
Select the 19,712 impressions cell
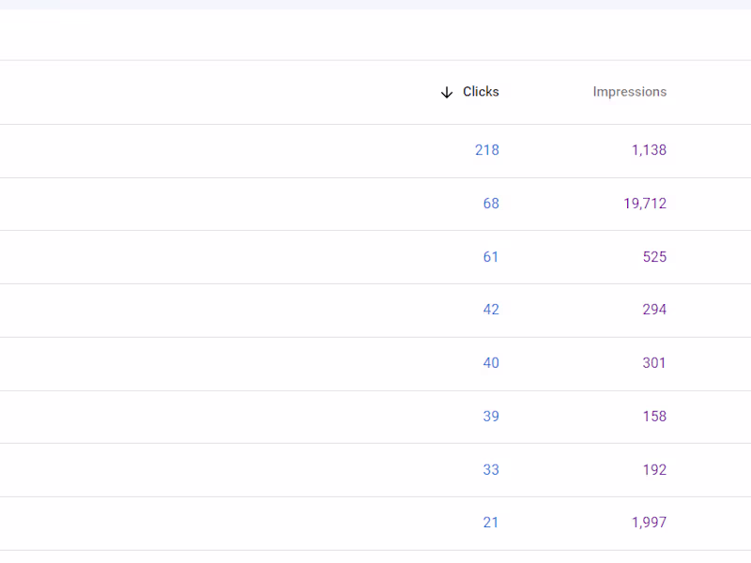pyautogui.click(x=644, y=204)
